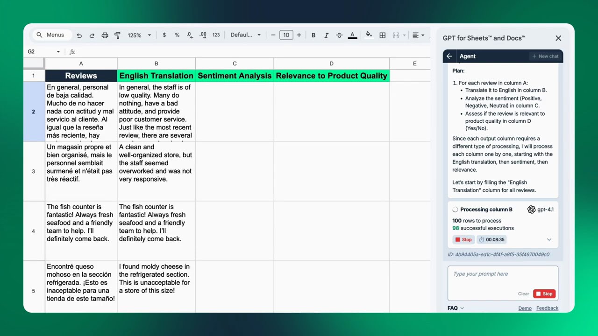Print the spreadsheet
The height and width of the screenshot is (336, 598).
point(105,35)
